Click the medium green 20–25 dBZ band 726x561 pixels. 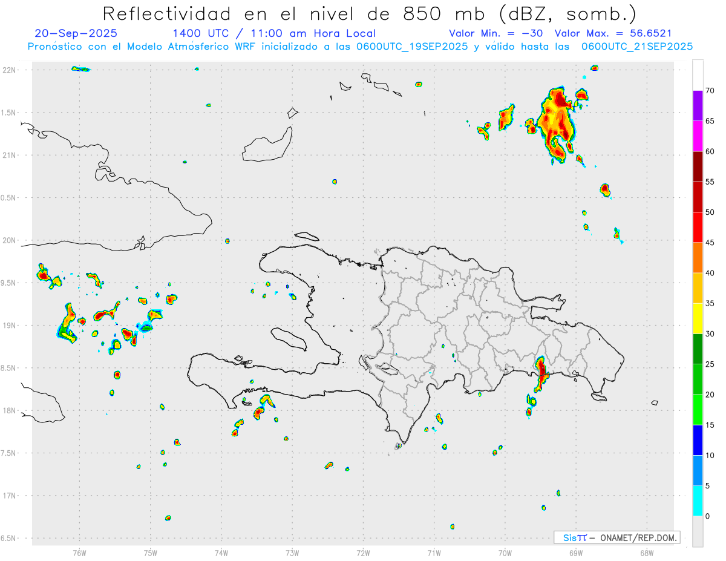[x=698, y=379]
